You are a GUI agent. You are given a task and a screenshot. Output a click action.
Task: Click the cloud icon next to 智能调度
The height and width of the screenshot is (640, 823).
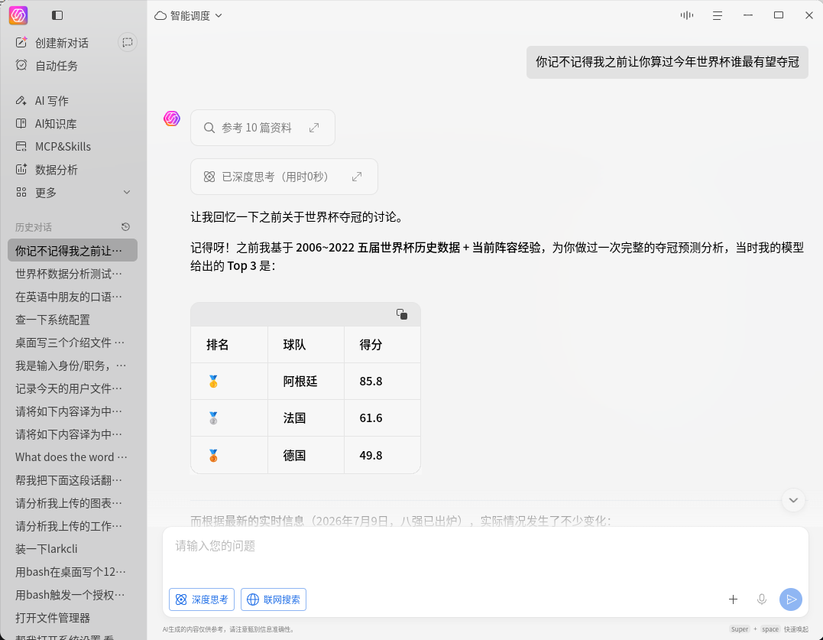point(160,16)
